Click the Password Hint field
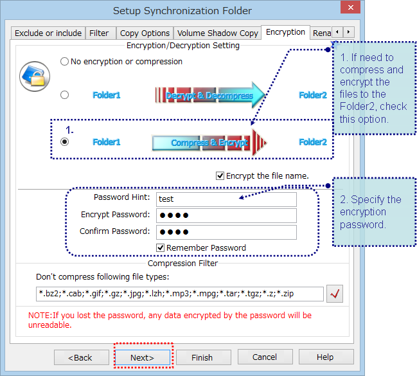Screen dimensions: 417x376 tap(226, 199)
